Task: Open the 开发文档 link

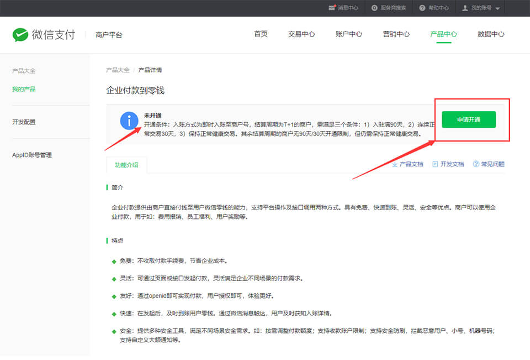Action: click(x=452, y=164)
